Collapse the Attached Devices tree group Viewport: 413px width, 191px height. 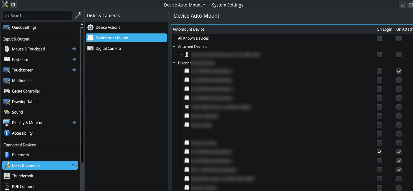(174, 46)
